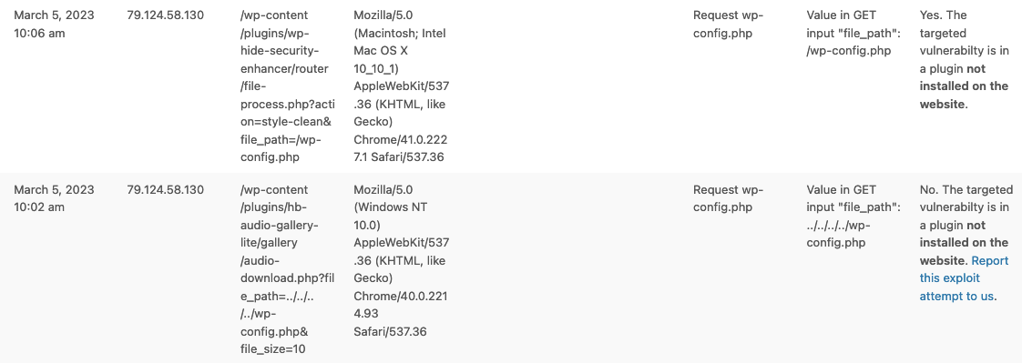This screenshot has width=1022, height=363.
Task: Click the file_path value /wp-config.php cell
Action: coord(853,33)
